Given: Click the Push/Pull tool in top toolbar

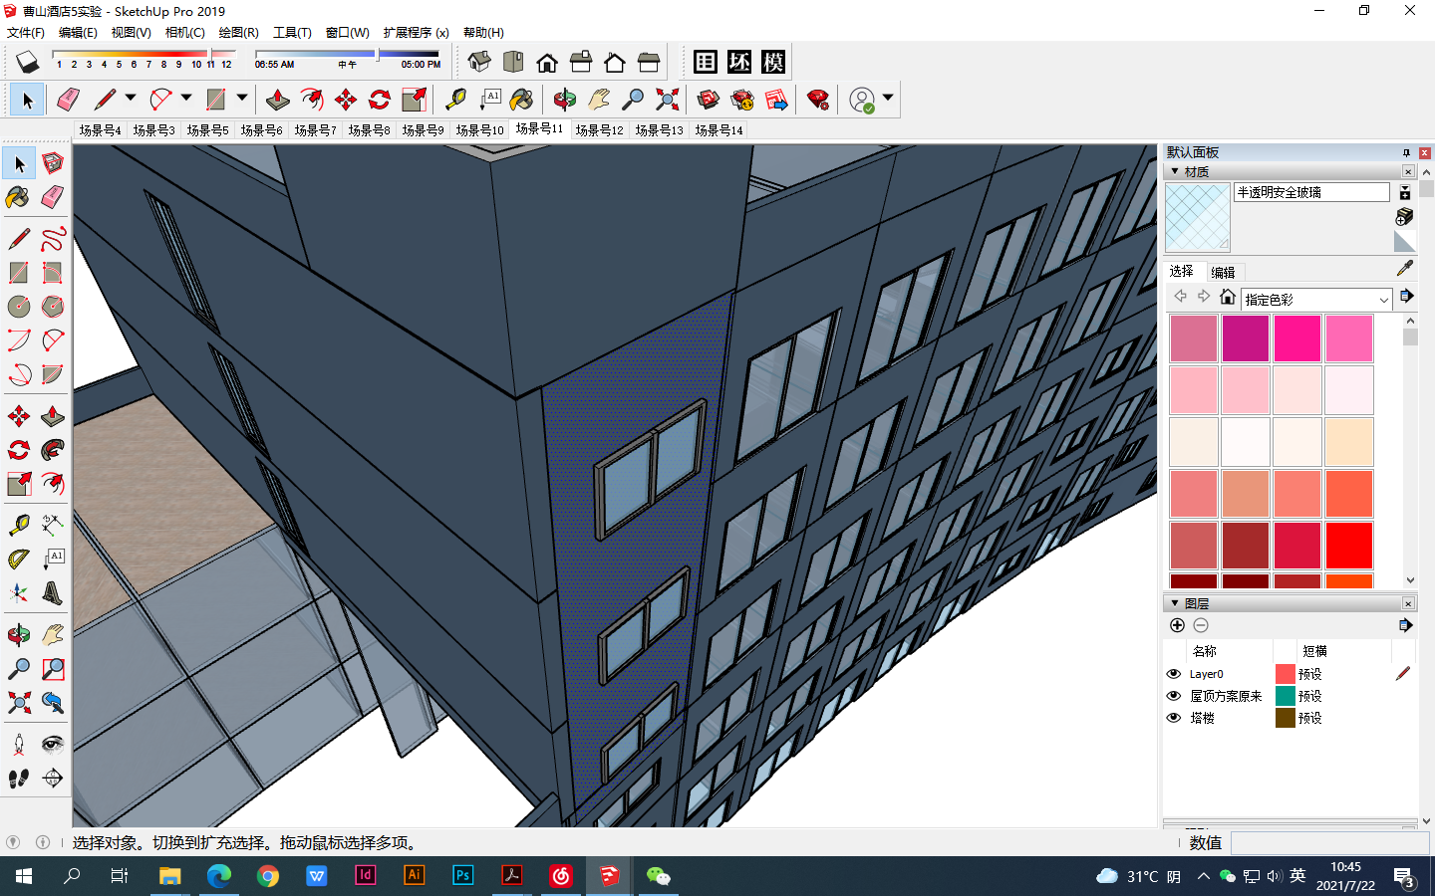Looking at the screenshot, I should pyautogui.click(x=278, y=100).
